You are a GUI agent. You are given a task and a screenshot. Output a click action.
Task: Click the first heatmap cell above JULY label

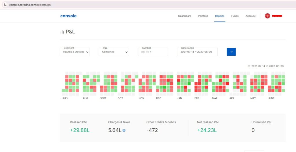[63, 91]
